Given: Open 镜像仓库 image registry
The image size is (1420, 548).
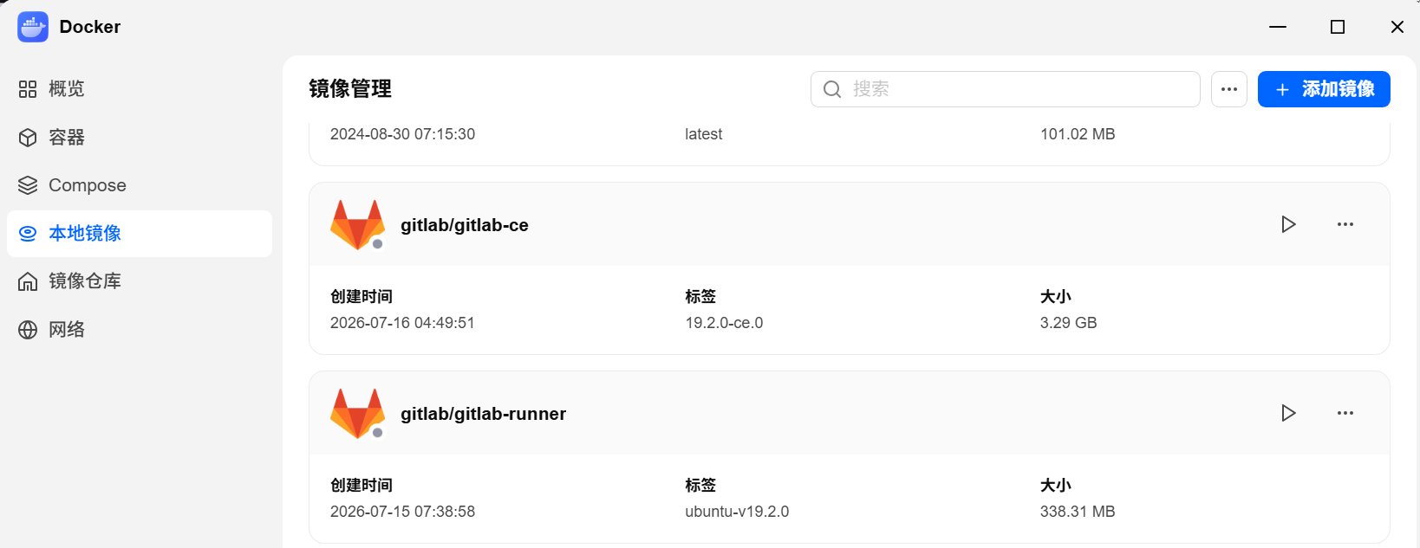Looking at the screenshot, I should click(x=139, y=281).
